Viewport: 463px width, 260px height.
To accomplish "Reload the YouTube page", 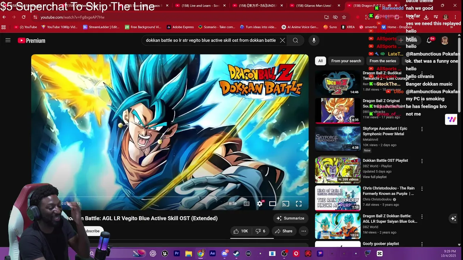I will pyautogui.click(x=24, y=17).
